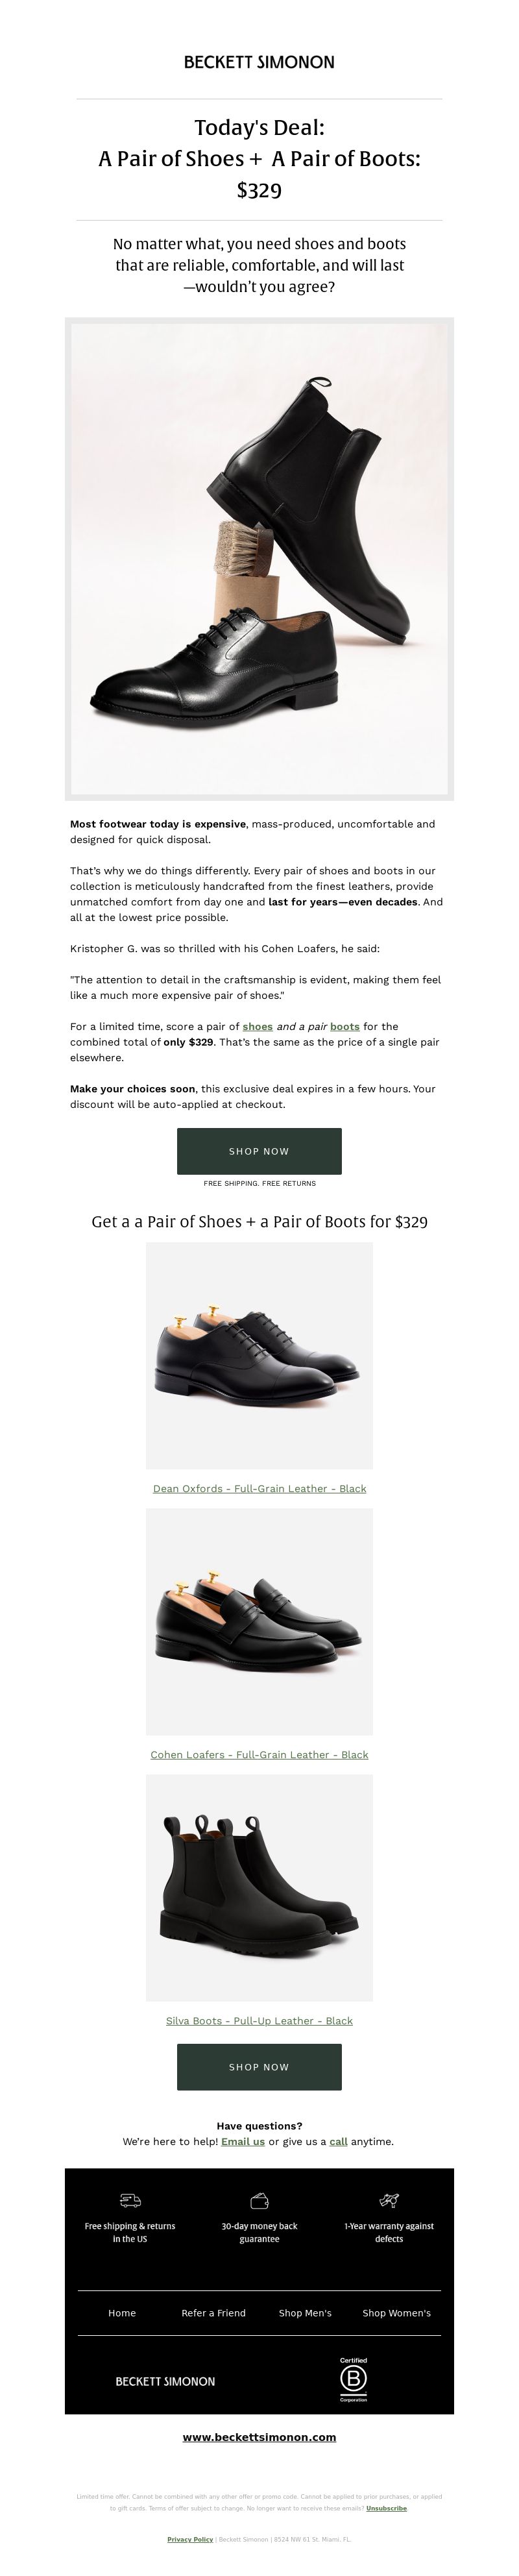Open the Silva Boots product link
Screen dimensions: 519x2576
[x=259, y=2020]
